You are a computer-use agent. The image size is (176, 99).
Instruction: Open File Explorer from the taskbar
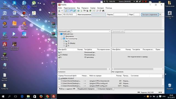point(28,97)
